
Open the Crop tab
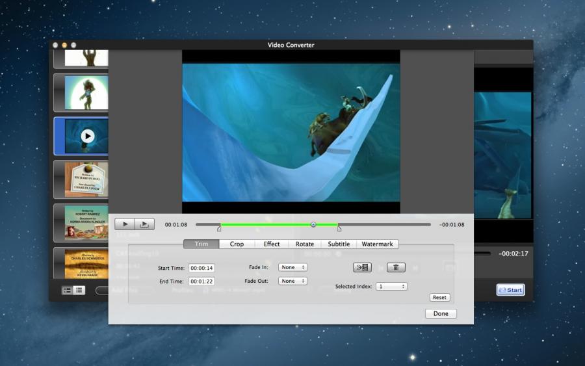[x=237, y=244]
